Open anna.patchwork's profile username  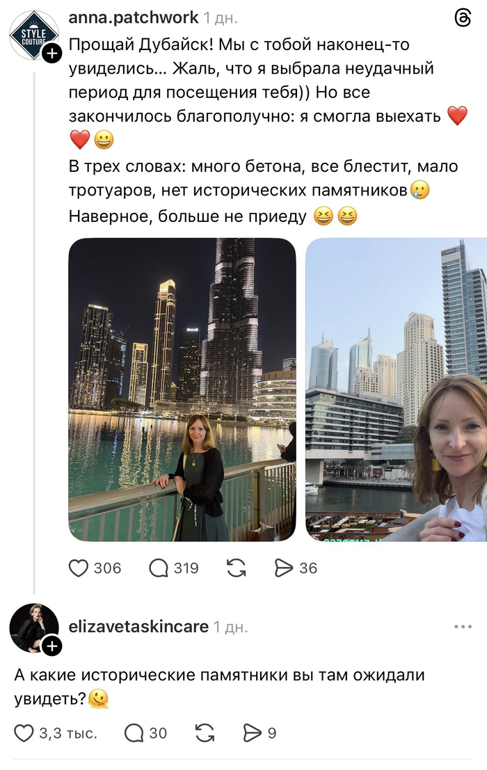[133, 17]
